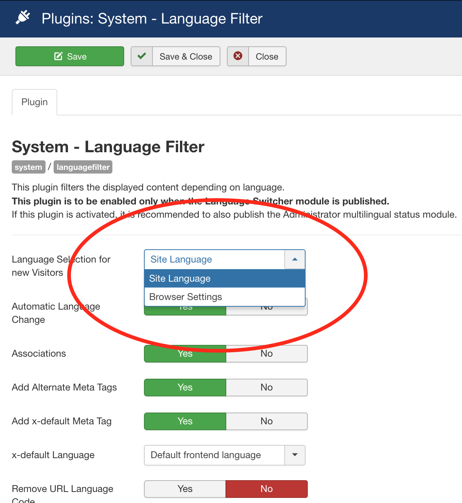The image size is (462, 503).
Task: Click the red X icon beside Close
Action: [x=238, y=56]
